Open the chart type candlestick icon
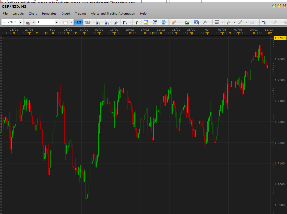The width and height of the screenshot is (287, 214). 65,22
